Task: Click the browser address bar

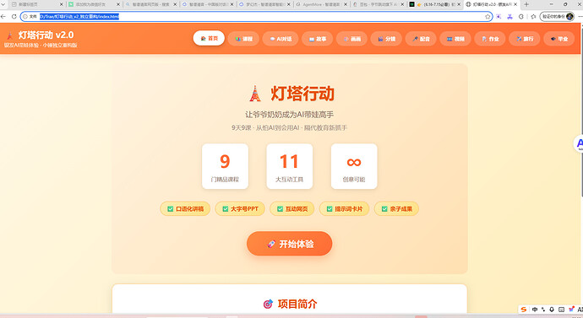Action: click(257, 16)
